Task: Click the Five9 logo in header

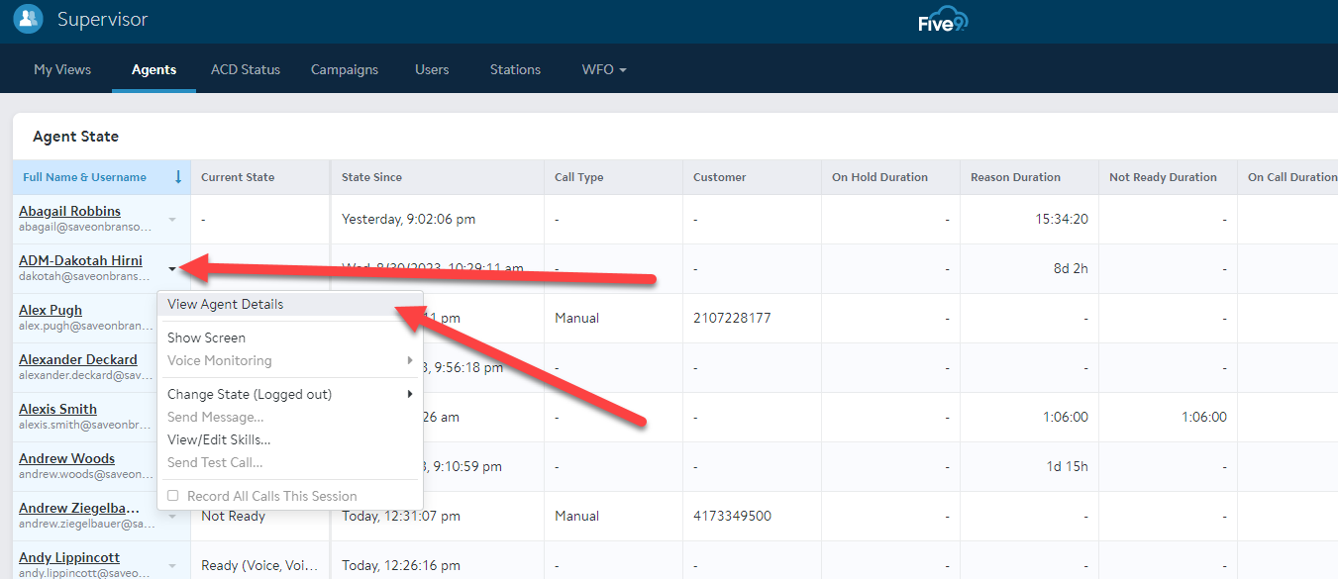Action: pyautogui.click(x=942, y=21)
